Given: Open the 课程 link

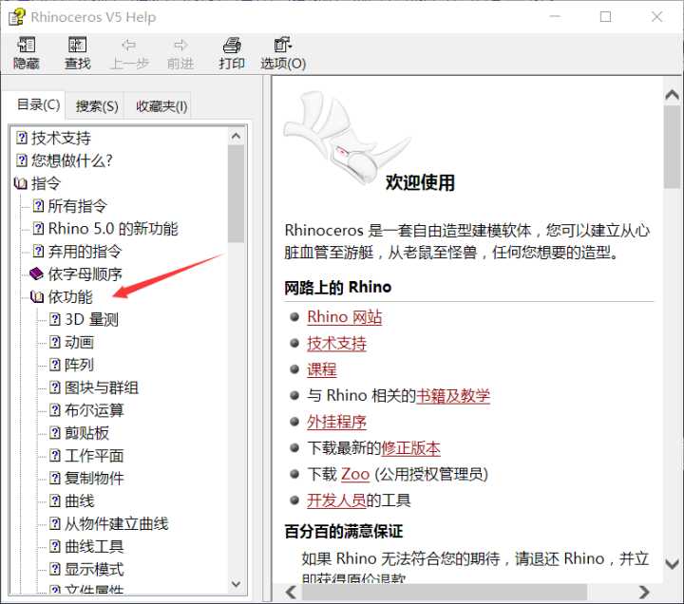Looking at the screenshot, I should click(321, 369).
